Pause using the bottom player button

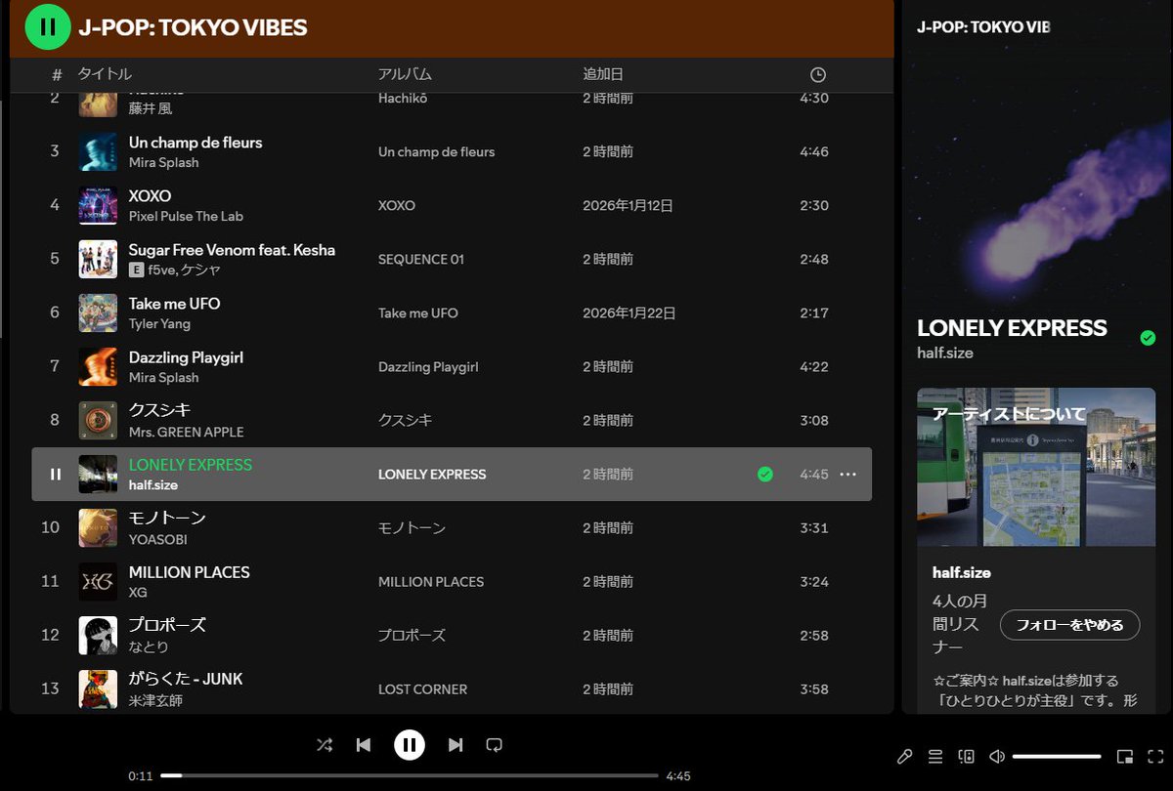click(x=410, y=745)
